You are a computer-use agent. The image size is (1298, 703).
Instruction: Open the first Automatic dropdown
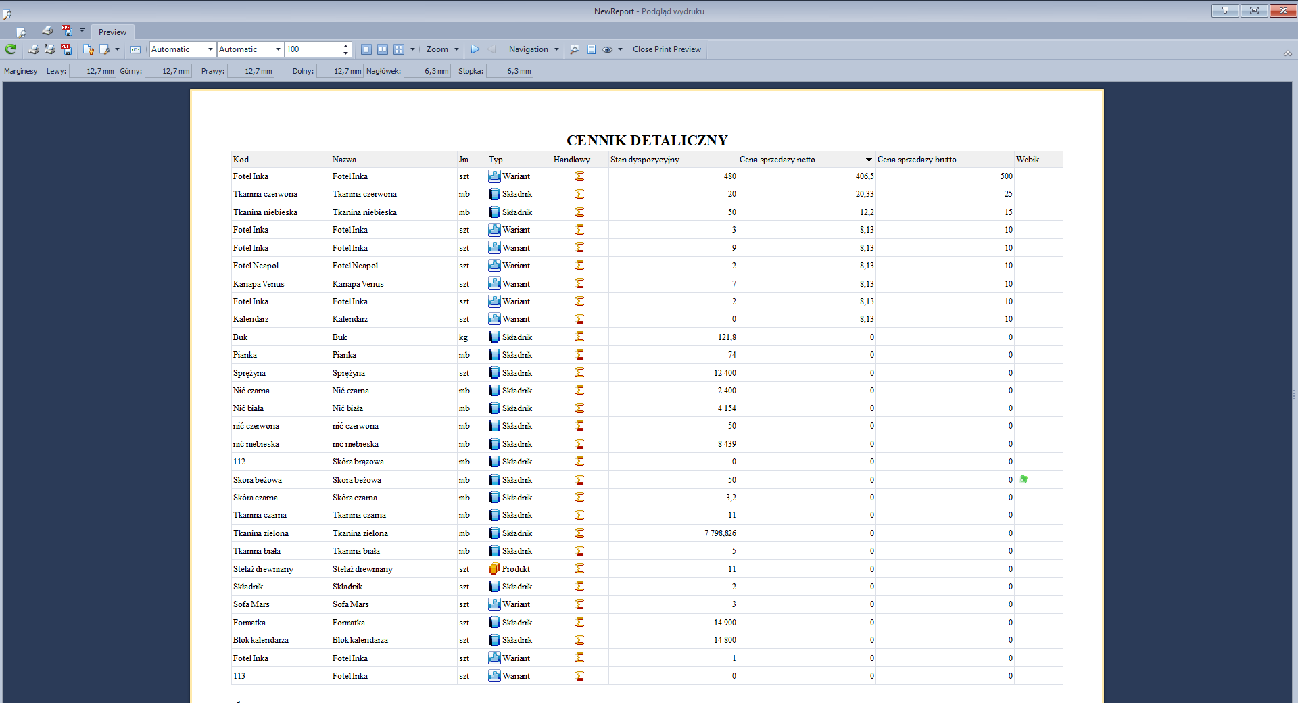click(x=210, y=49)
